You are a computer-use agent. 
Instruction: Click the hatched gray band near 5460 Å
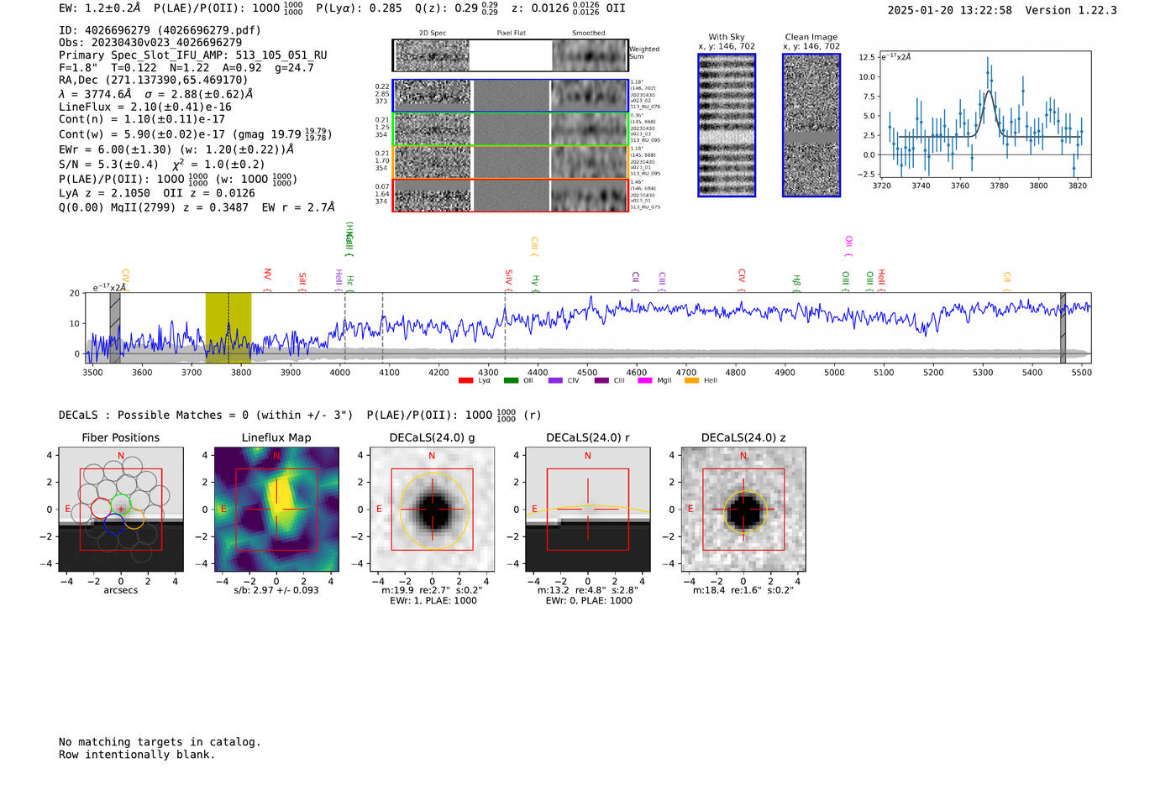point(1063,328)
